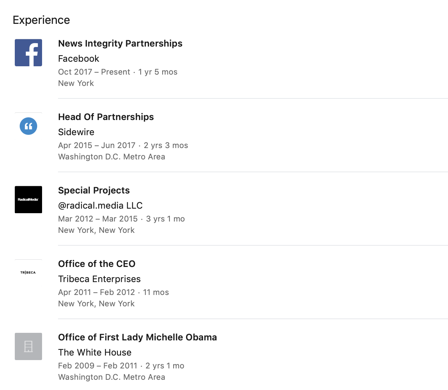The width and height of the screenshot is (448, 390).
Task: Open the News Integrity Partnerships position
Action: [120, 44]
